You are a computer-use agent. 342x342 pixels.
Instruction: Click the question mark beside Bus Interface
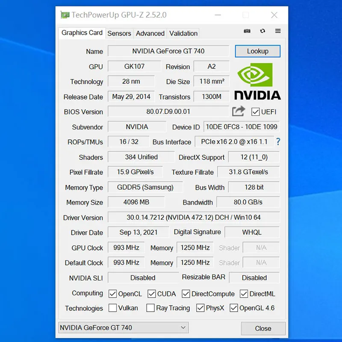(278, 142)
